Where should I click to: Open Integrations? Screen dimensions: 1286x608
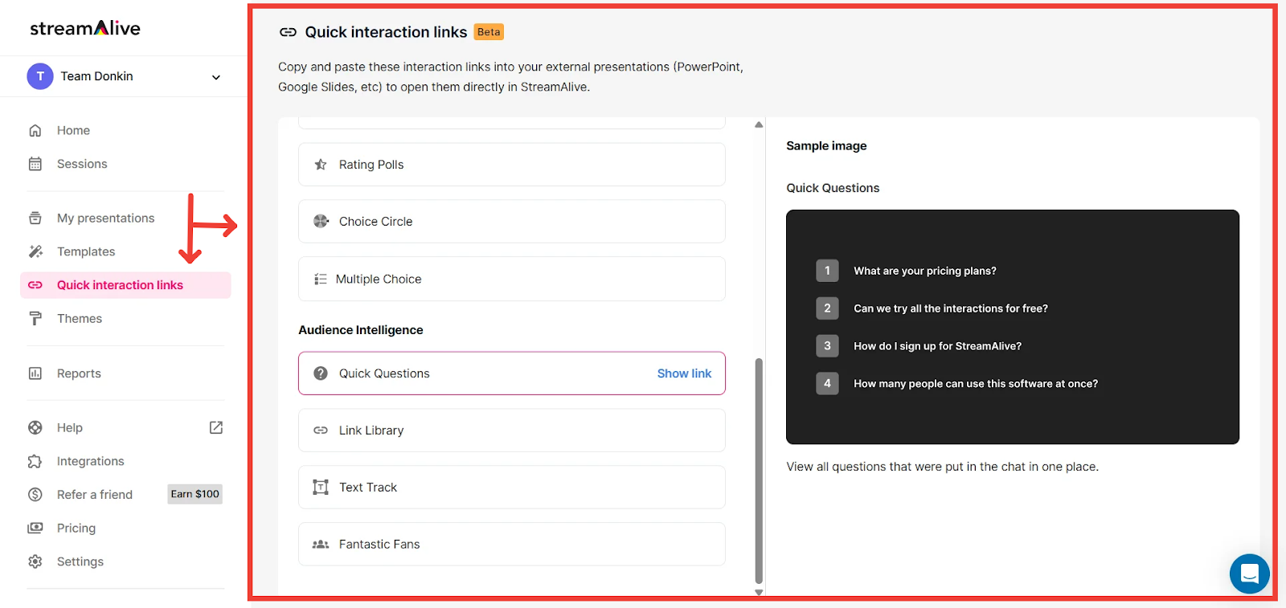pyautogui.click(x=91, y=461)
